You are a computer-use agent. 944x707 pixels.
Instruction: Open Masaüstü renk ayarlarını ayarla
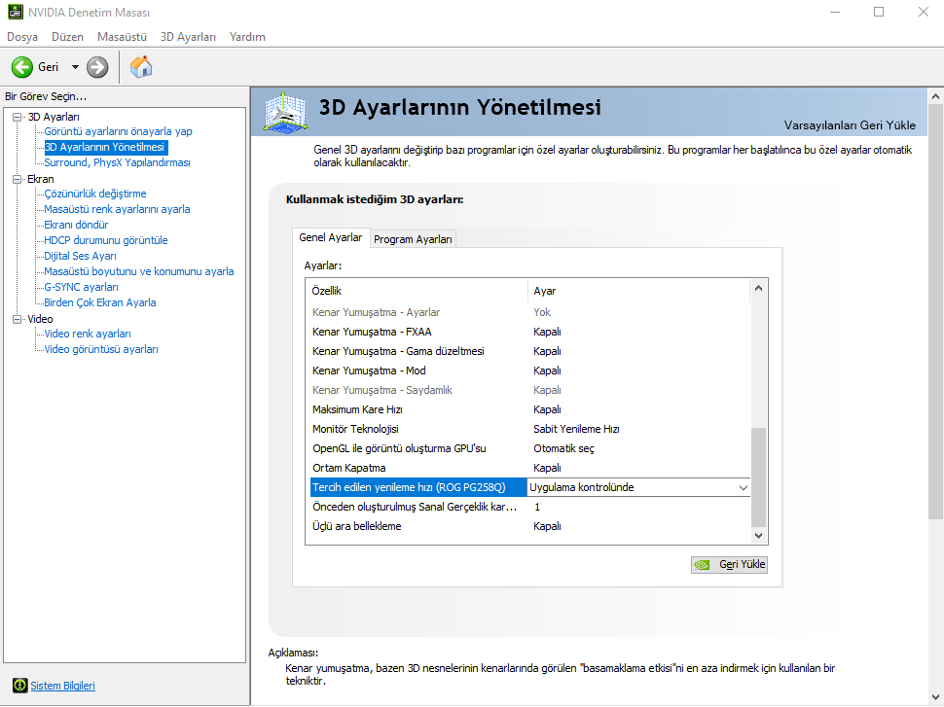pyautogui.click(x=117, y=209)
